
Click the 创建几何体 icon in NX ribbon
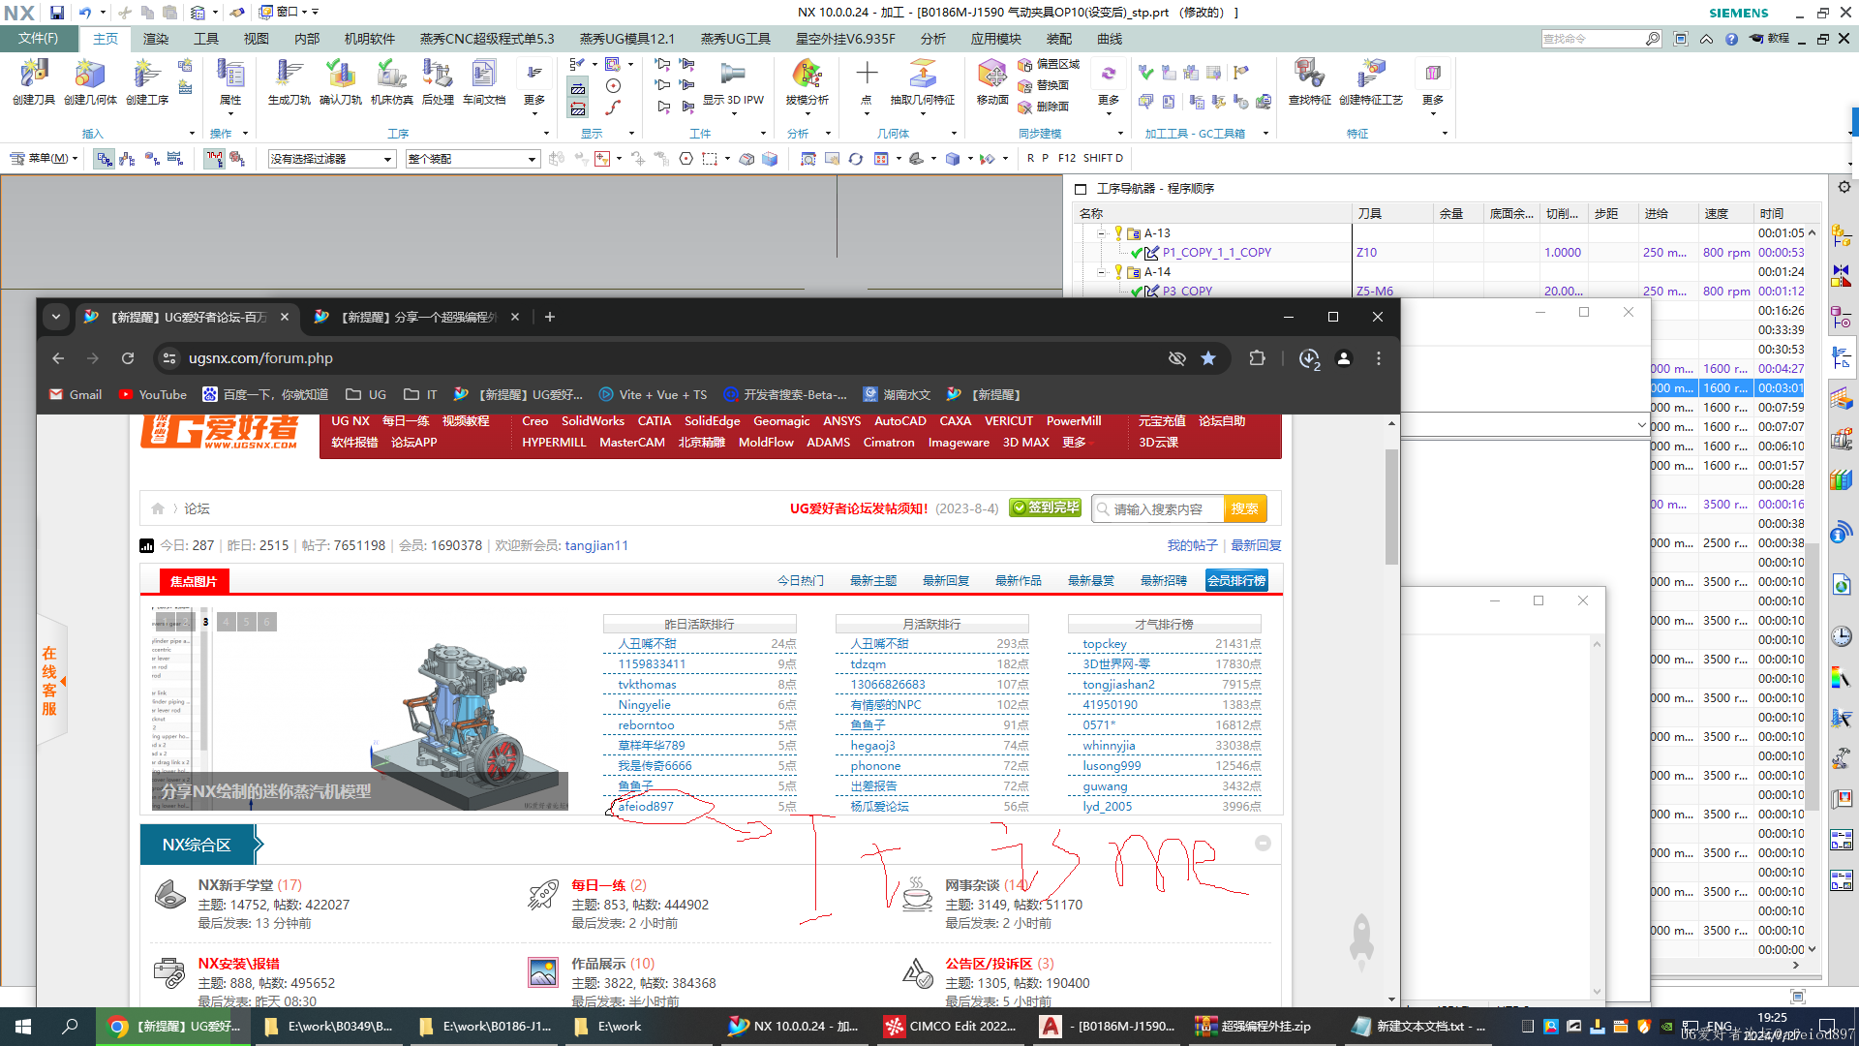click(90, 81)
